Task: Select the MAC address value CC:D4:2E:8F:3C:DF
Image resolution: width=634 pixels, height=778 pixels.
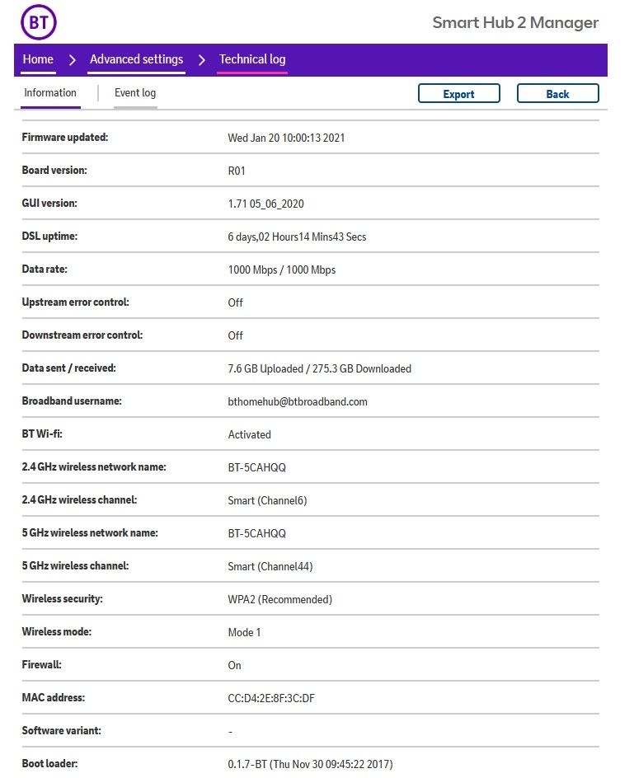Action: click(x=271, y=698)
